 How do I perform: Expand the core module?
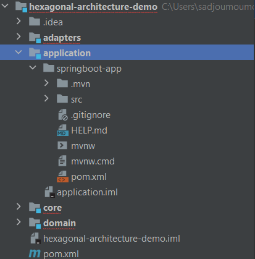tap(19, 206)
